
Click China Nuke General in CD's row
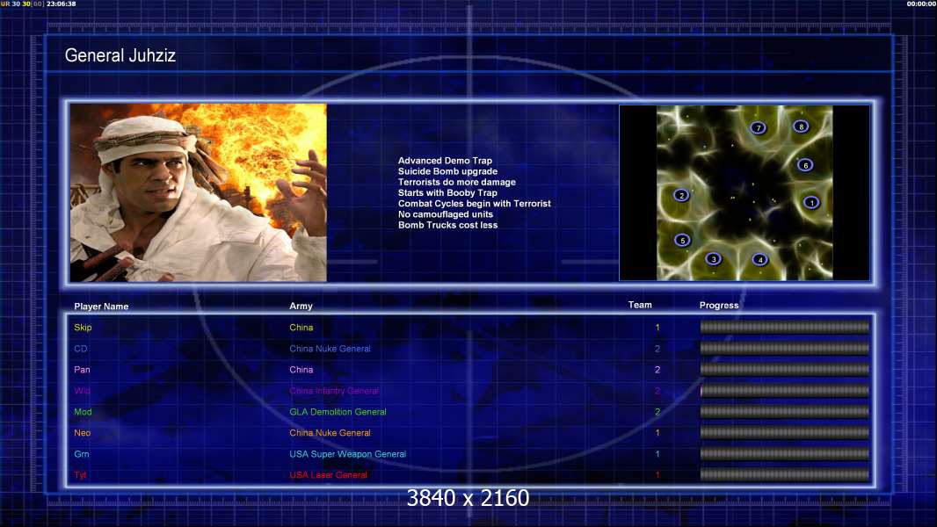(330, 349)
